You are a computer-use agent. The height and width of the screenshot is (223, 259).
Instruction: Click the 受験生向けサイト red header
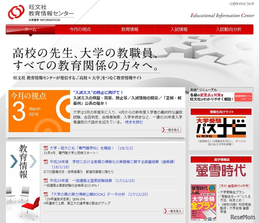(221, 112)
